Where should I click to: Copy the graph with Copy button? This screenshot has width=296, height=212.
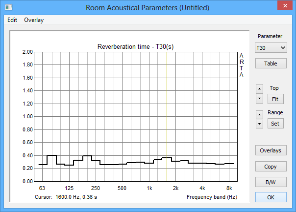tap(271, 167)
